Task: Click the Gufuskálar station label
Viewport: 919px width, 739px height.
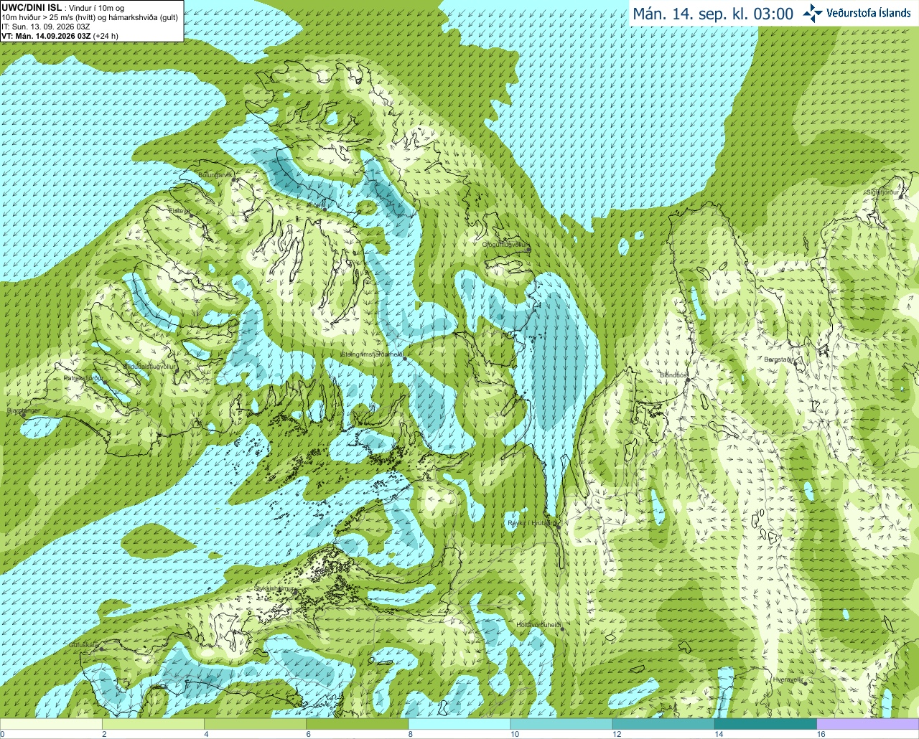Action: coord(83,645)
